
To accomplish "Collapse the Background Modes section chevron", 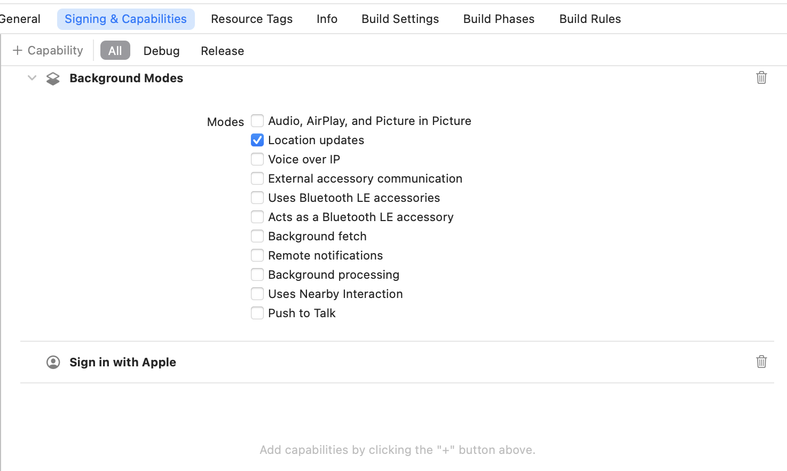I will point(32,78).
